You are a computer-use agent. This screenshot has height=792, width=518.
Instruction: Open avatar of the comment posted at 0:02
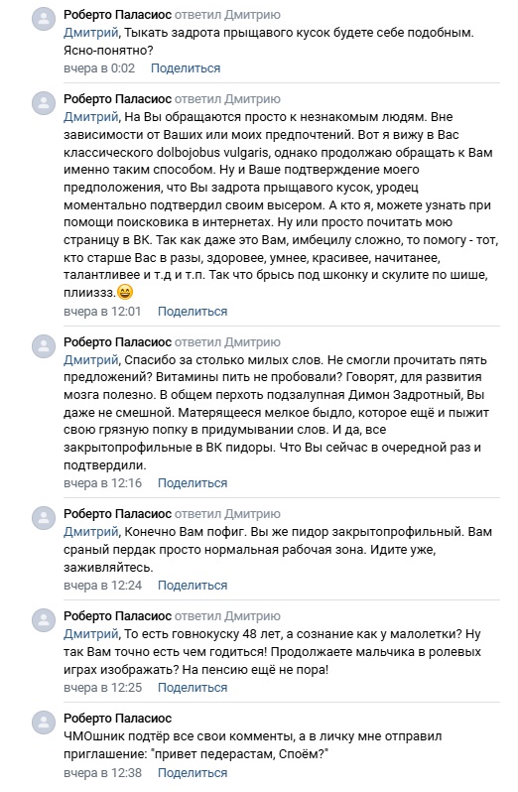coord(44,19)
